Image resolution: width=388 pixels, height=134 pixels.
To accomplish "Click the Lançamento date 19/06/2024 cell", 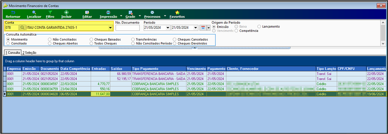I will (376, 94).
